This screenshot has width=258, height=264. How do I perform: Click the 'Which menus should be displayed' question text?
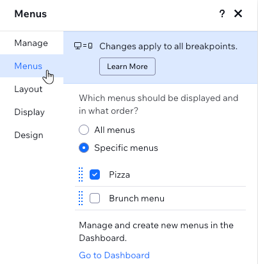point(158,104)
